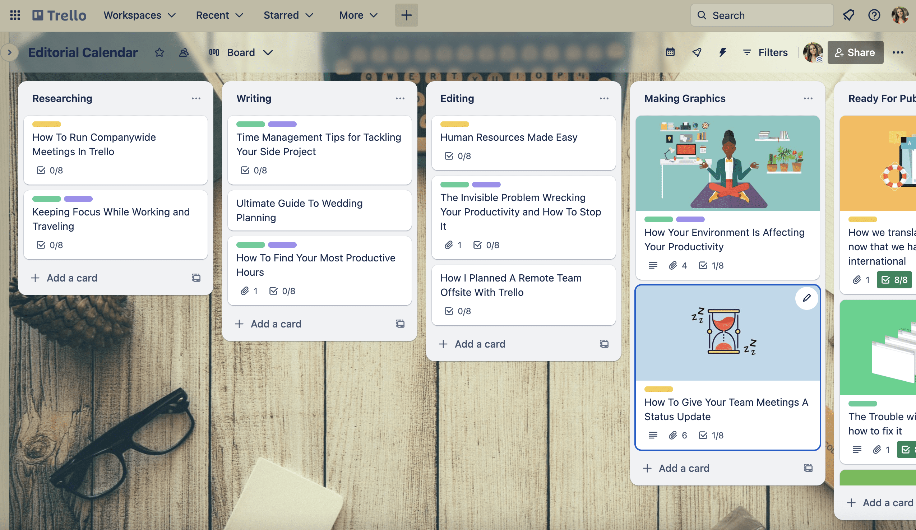
Task: Click the 1/8 checklist badge on Environment card
Action: pyautogui.click(x=711, y=266)
